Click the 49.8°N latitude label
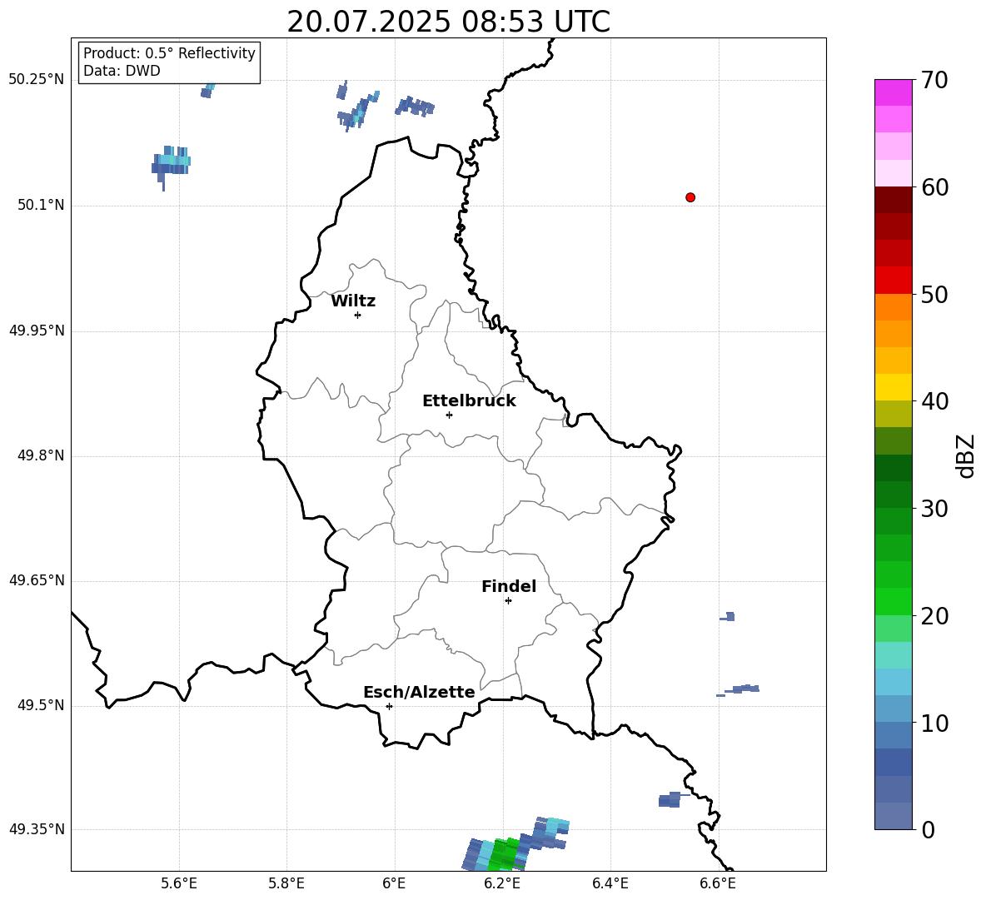Image resolution: width=986 pixels, height=900 pixels. pos(41,455)
